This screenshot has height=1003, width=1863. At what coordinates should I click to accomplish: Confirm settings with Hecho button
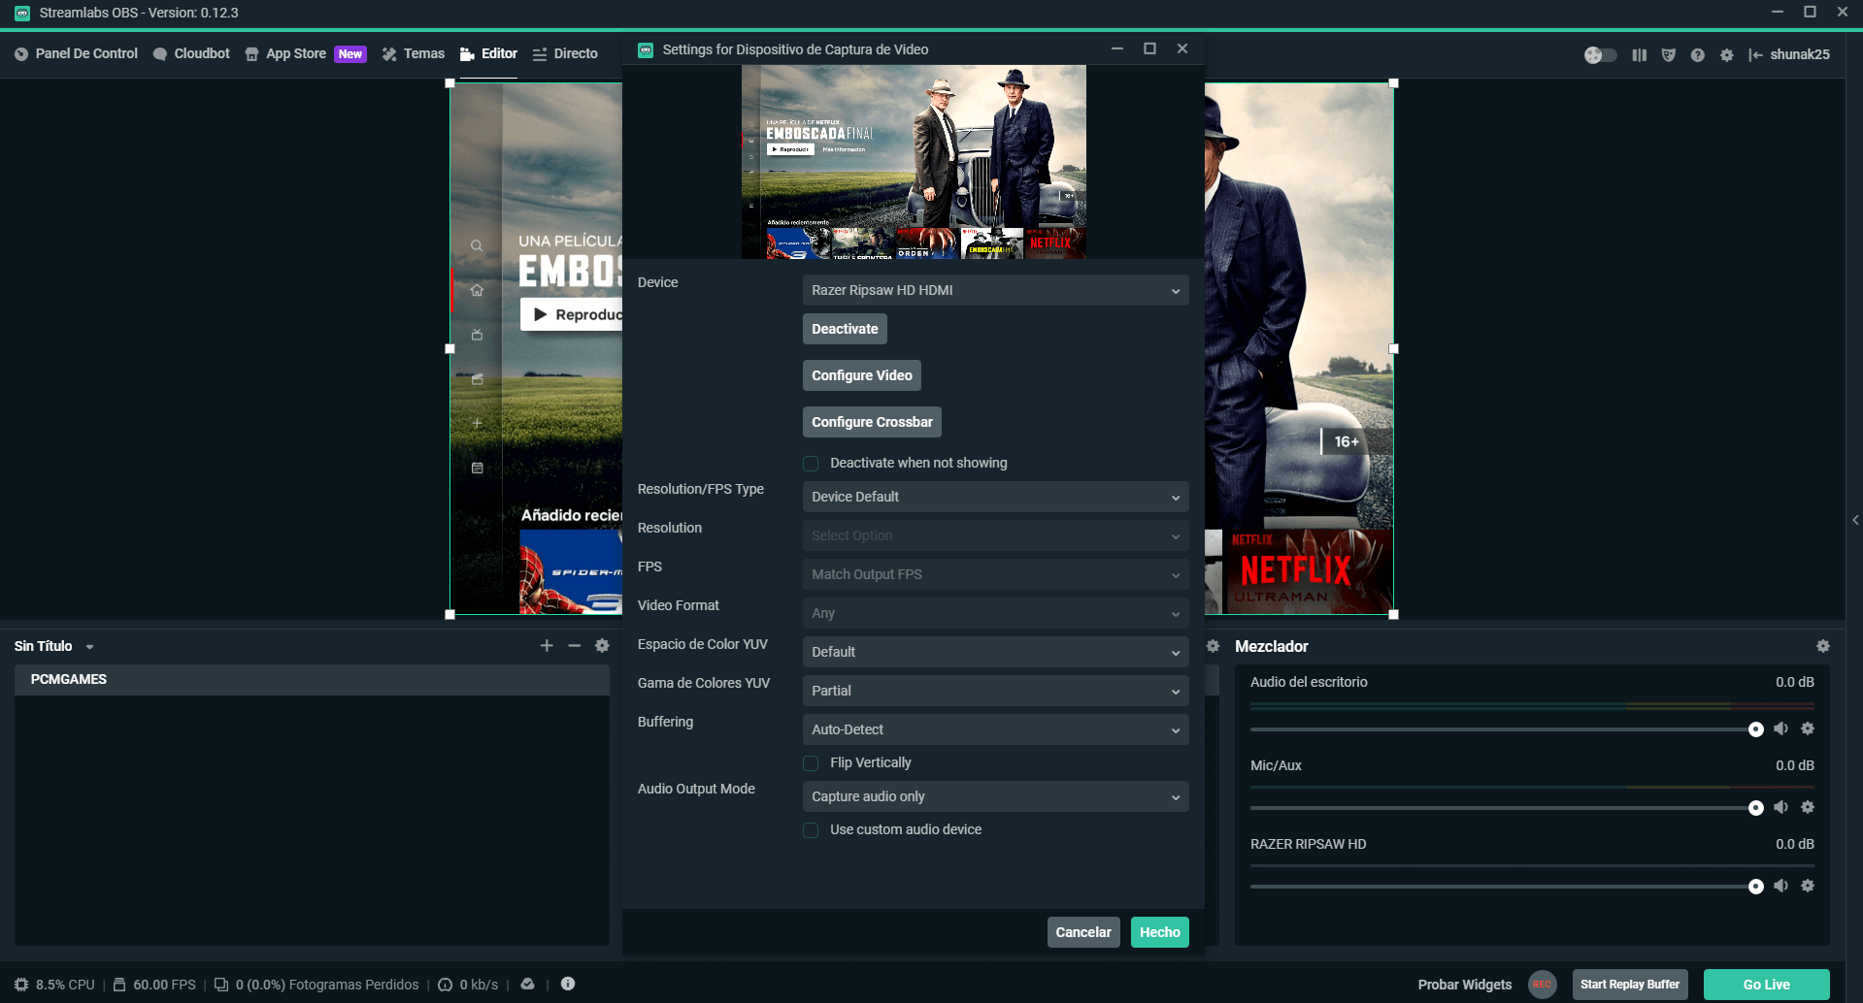1160,932
